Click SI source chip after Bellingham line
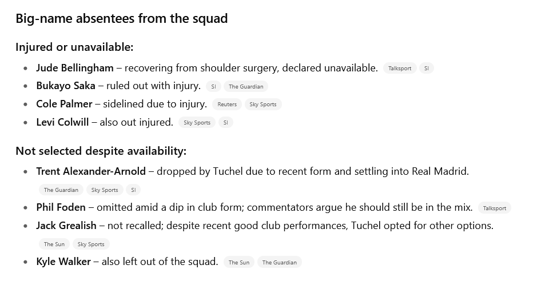533x285 pixels. tap(426, 68)
